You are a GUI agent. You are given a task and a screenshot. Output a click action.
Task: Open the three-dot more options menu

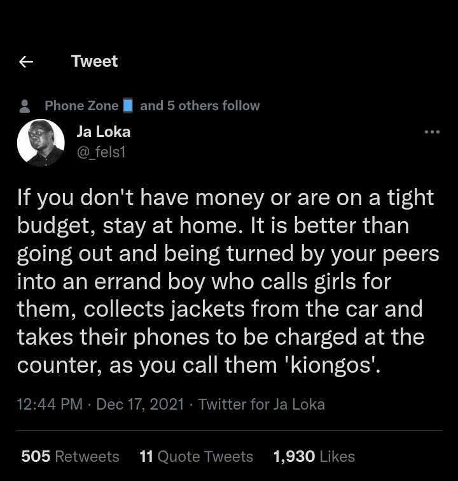pyautogui.click(x=432, y=133)
